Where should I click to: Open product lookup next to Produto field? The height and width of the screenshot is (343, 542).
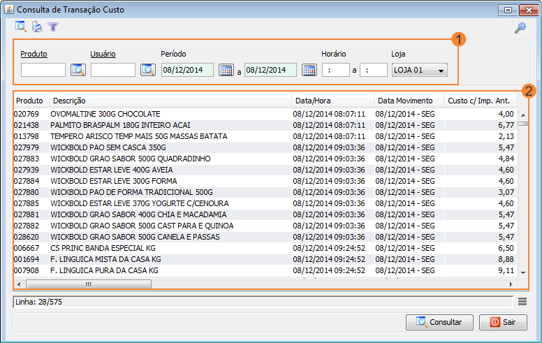(78, 70)
